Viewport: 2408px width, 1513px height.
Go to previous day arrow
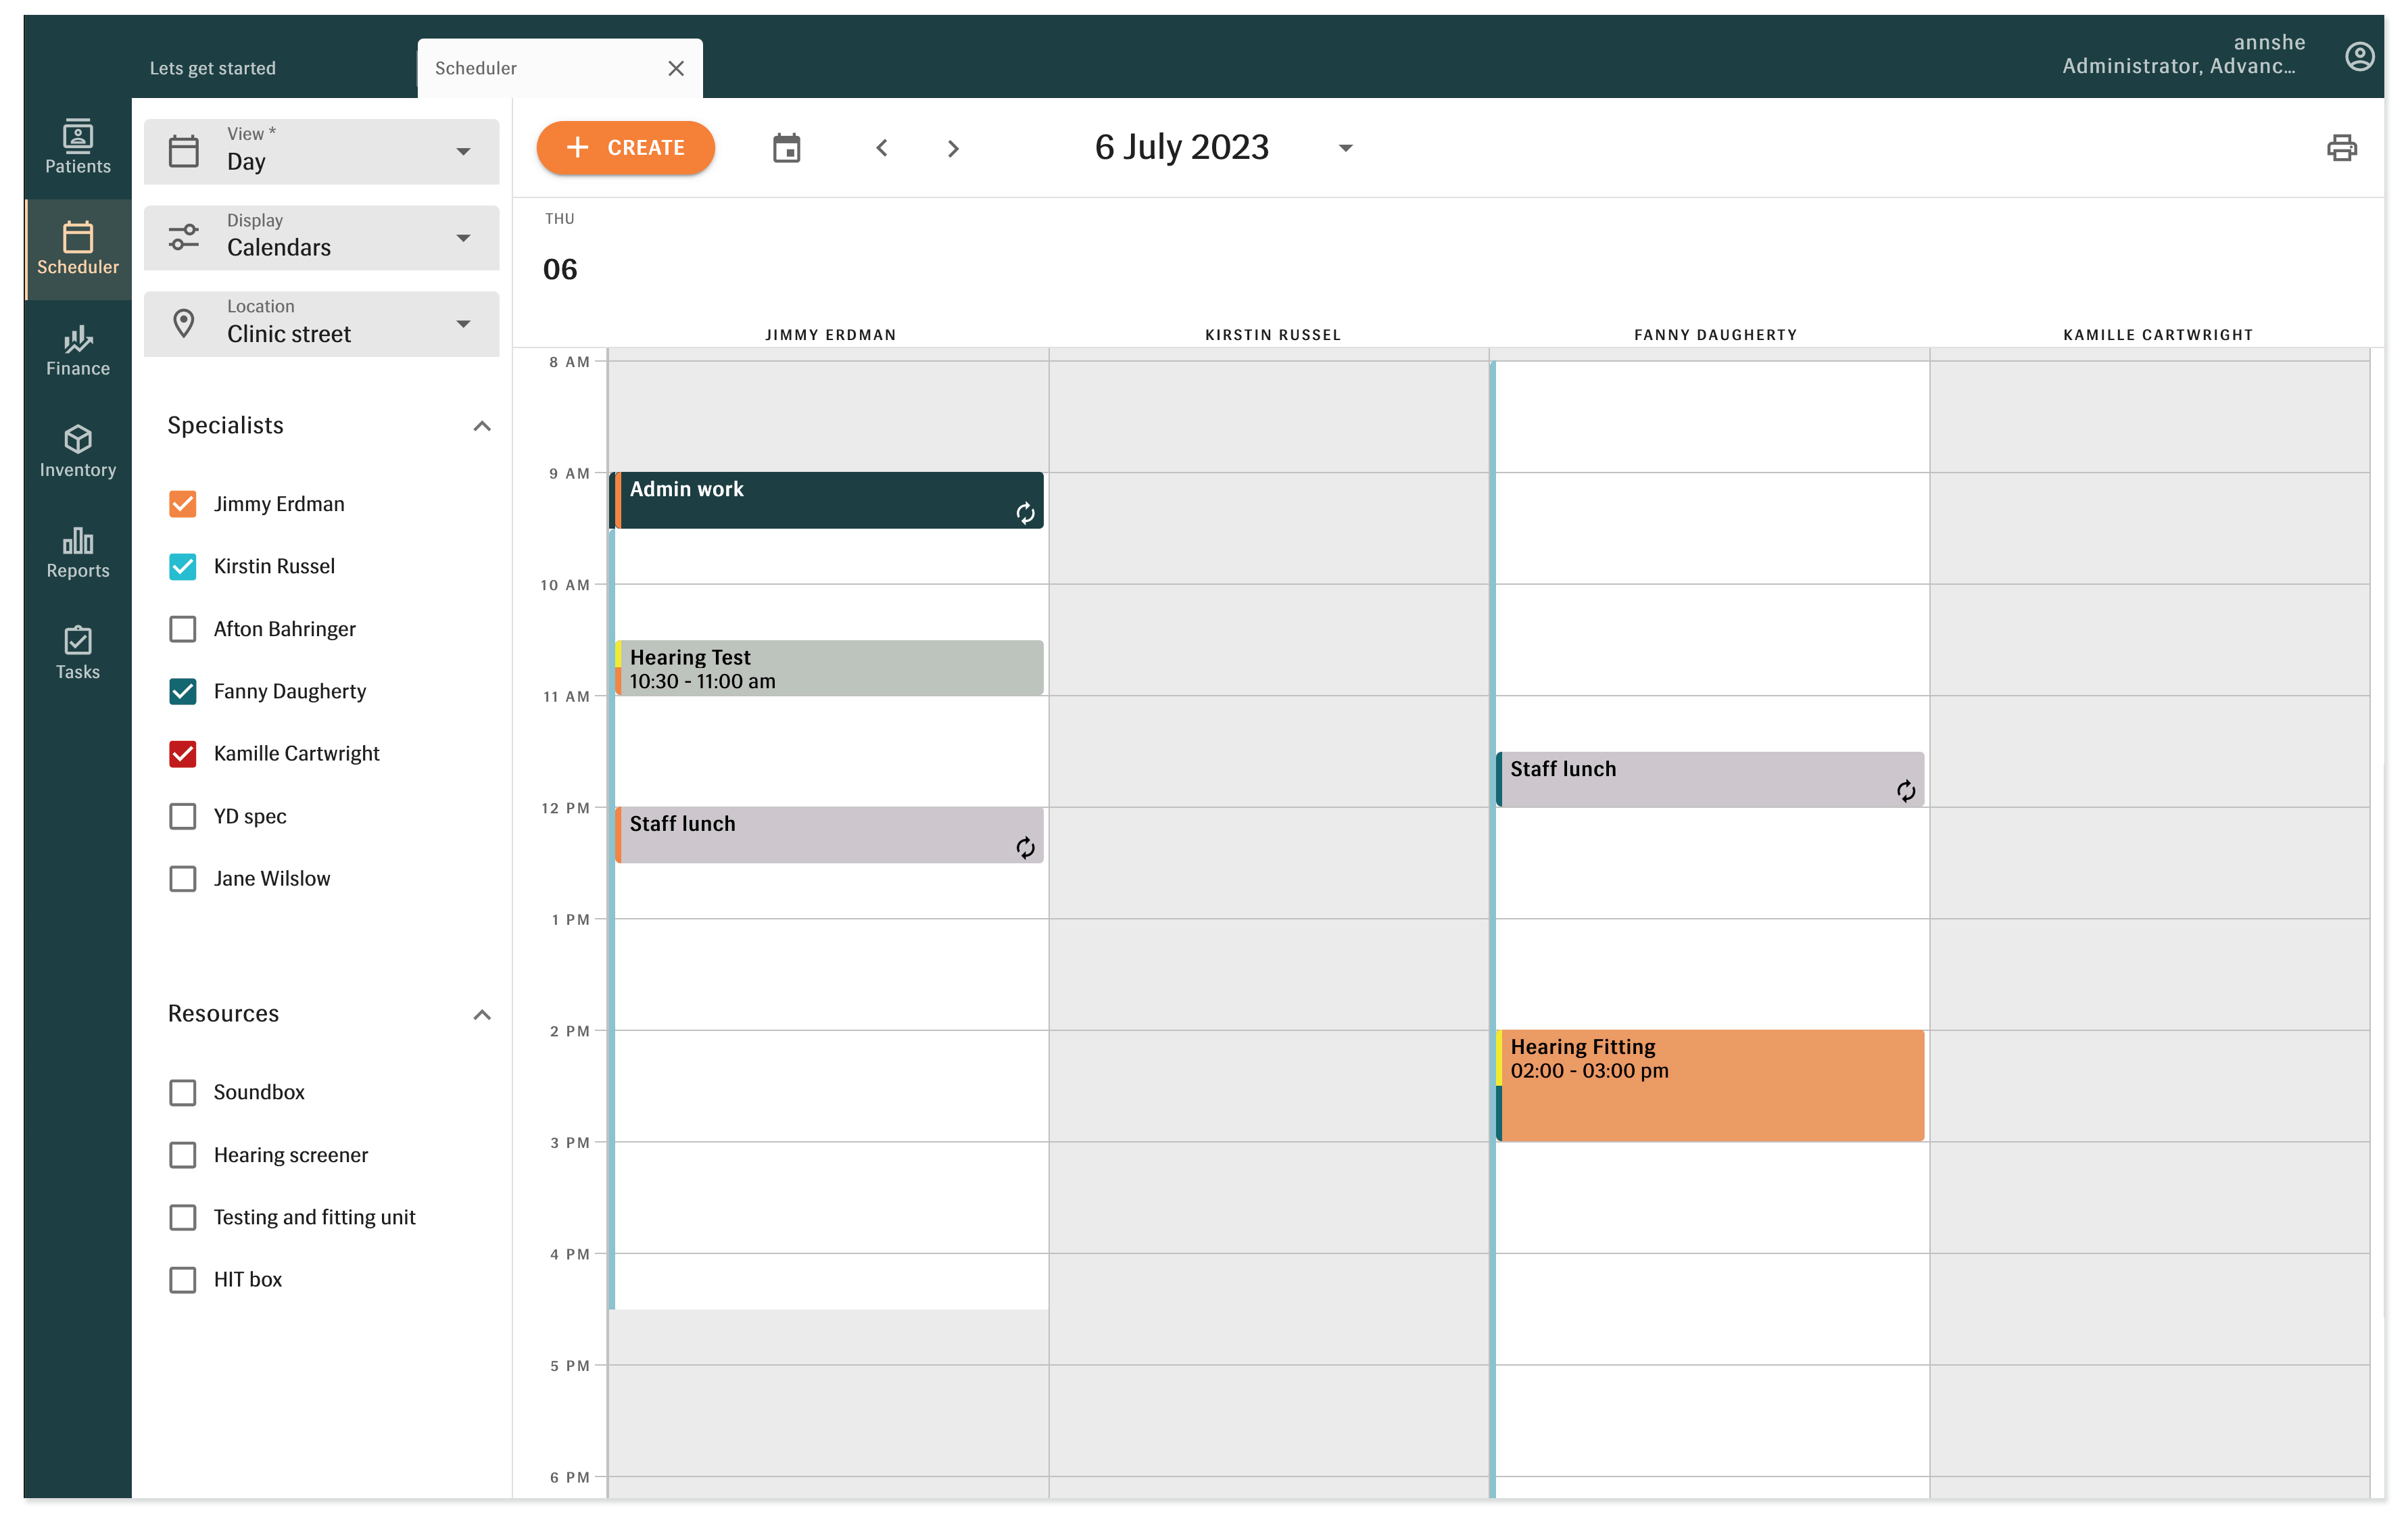(x=881, y=148)
